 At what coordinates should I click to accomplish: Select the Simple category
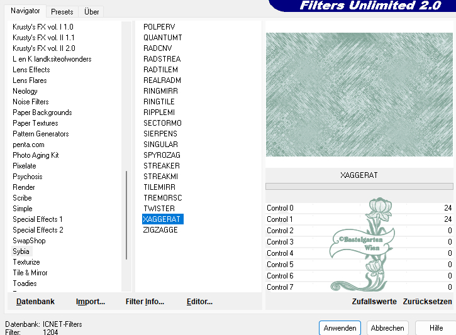pos(23,209)
